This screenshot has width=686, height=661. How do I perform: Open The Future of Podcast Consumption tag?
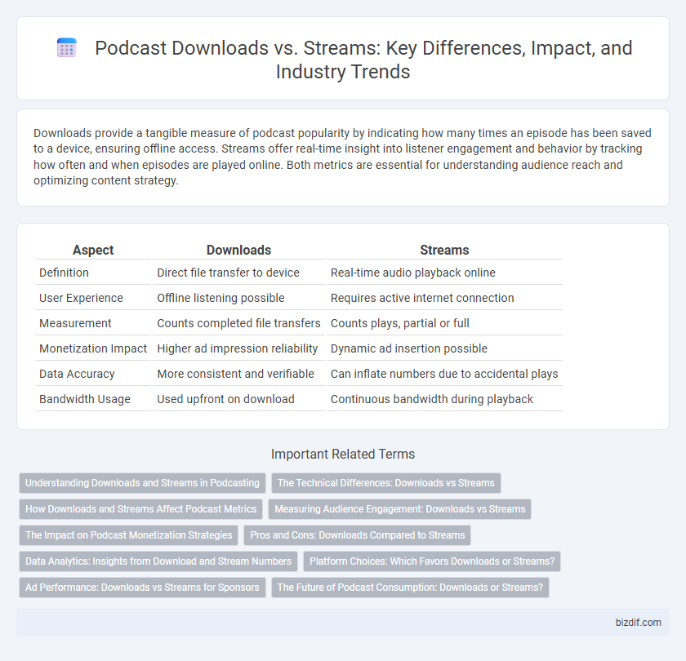(x=410, y=588)
